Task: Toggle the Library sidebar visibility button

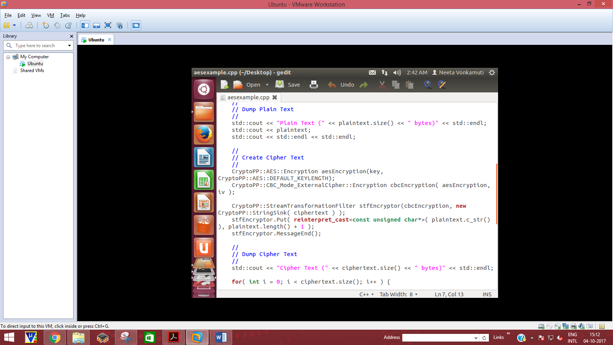Action: point(85,26)
